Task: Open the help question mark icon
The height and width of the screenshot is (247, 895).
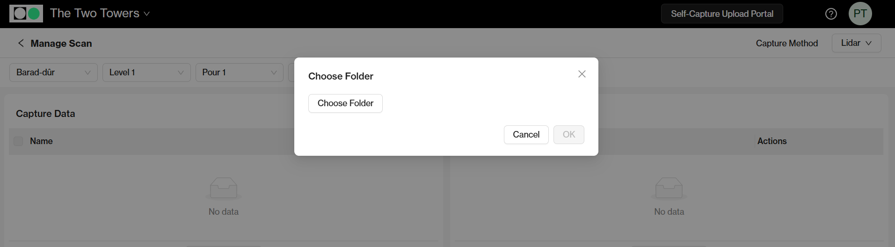Action: coord(831,14)
